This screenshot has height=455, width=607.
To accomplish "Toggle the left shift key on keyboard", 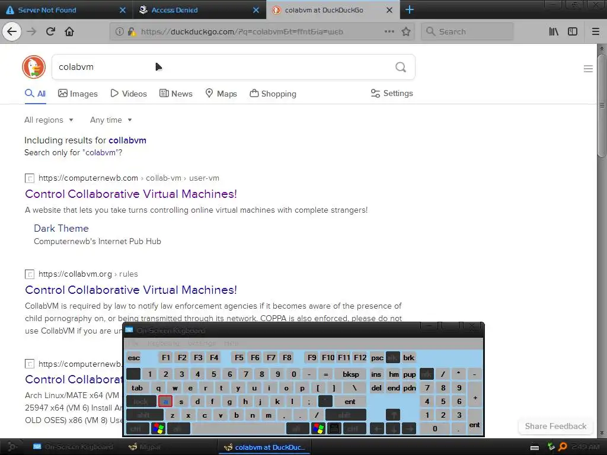I will point(145,415).
